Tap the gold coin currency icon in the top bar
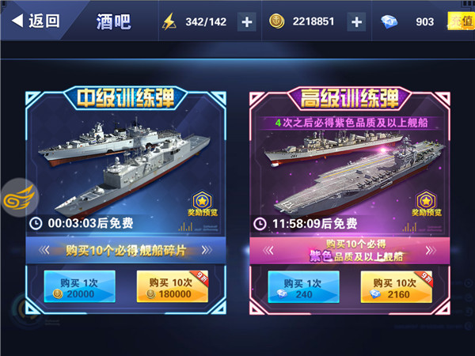The height and width of the screenshot is (356, 475). pyautogui.click(x=276, y=21)
